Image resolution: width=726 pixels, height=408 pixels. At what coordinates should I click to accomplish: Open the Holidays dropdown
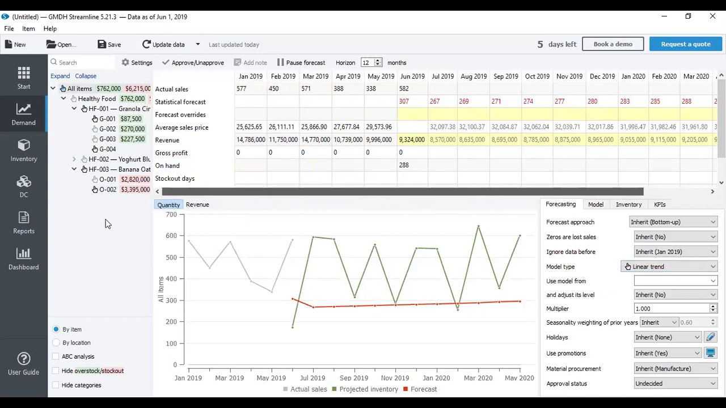(668, 337)
